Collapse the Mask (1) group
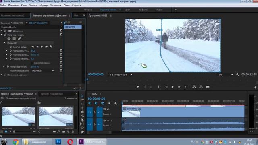Screen dimensions: 258x145 click(x=4, y=43)
